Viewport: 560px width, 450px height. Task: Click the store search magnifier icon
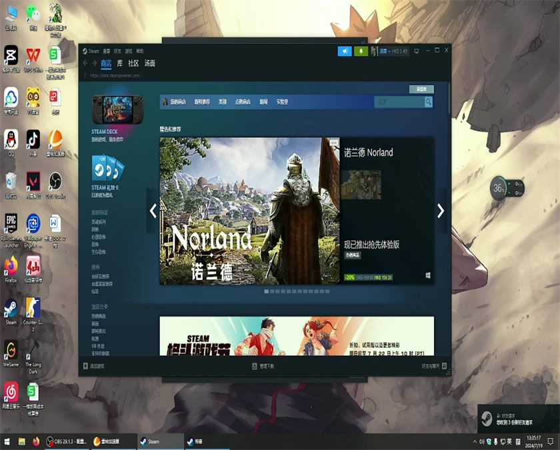(429, 100)
